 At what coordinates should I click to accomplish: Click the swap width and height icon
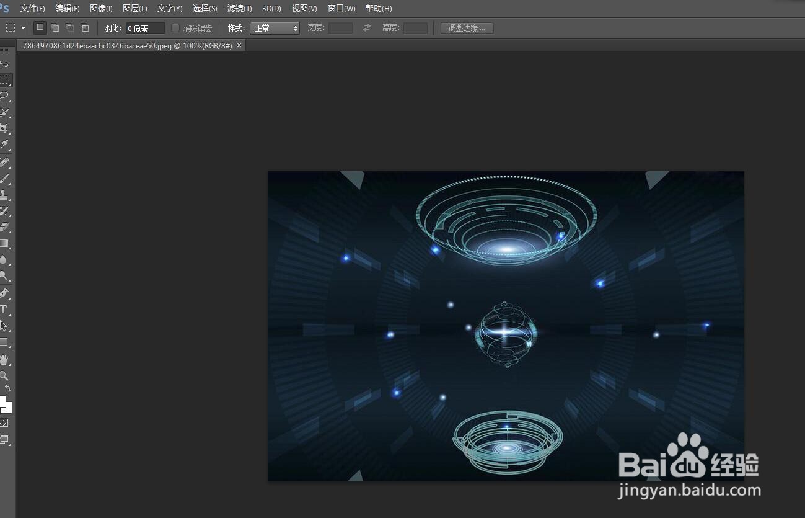coord(367,28)
